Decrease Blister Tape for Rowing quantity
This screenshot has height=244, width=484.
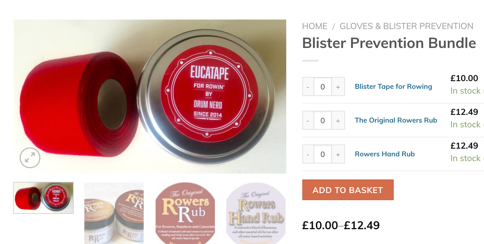tap(308, 86)
